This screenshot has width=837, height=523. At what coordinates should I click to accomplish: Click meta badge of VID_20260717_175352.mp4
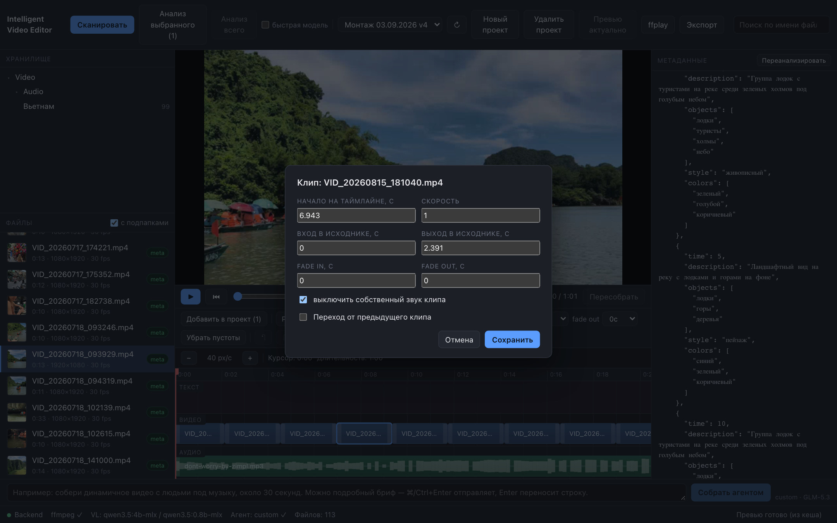157,279
